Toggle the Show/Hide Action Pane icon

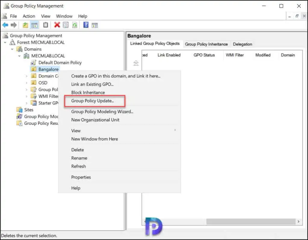(95, 25)
